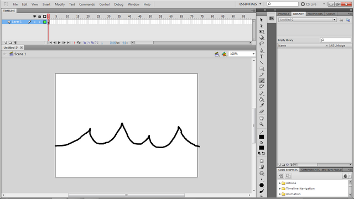Toggle Show All Layers as Outlines
The width and height of the screenshot is (354, 199).
pos(45,16)
